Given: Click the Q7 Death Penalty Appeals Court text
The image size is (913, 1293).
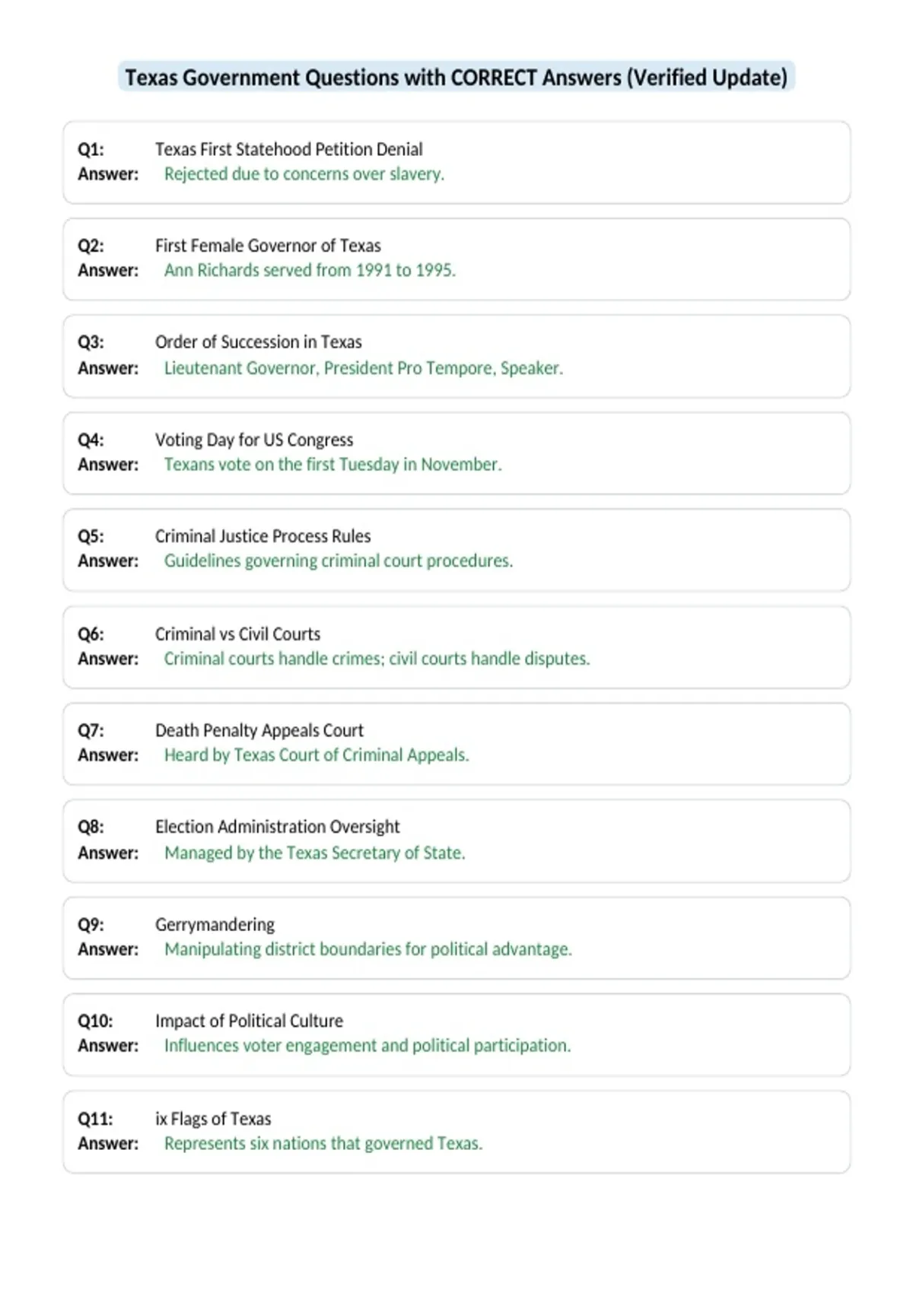Looking at the screenshot, I should pyautogui.click(x=259, y=730).
